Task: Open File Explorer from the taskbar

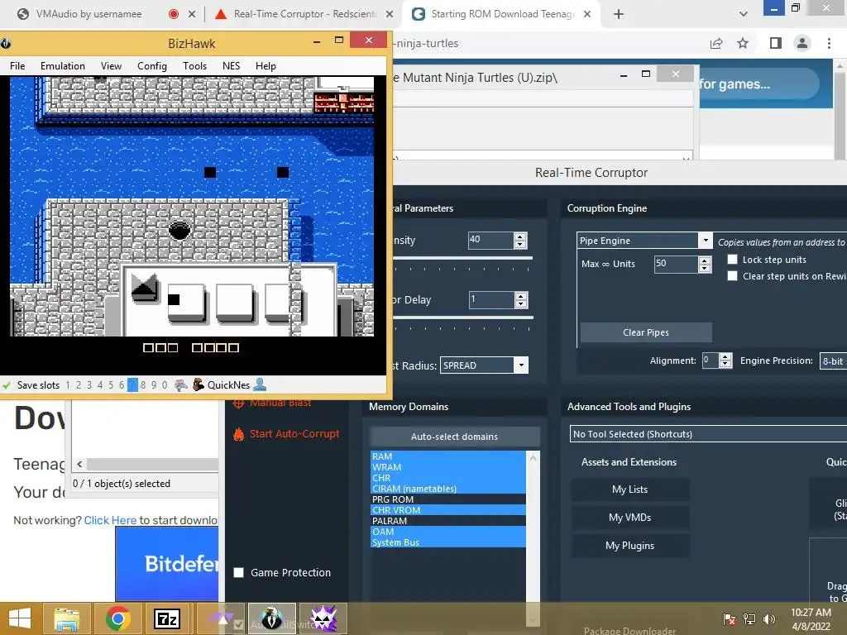Action: point(67,618)
